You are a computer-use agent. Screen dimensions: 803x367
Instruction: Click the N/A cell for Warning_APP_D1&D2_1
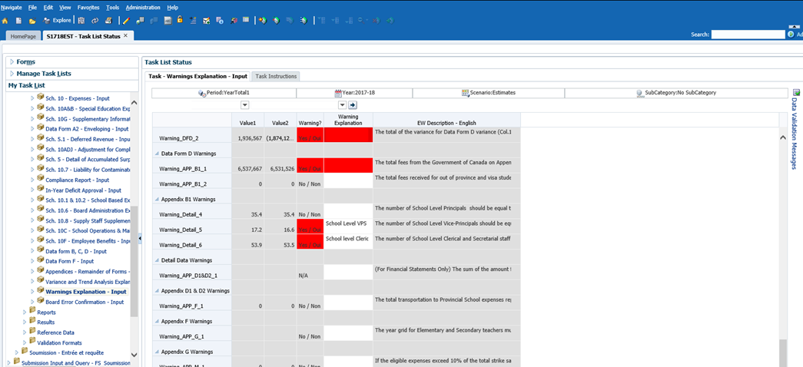point(310,273)
